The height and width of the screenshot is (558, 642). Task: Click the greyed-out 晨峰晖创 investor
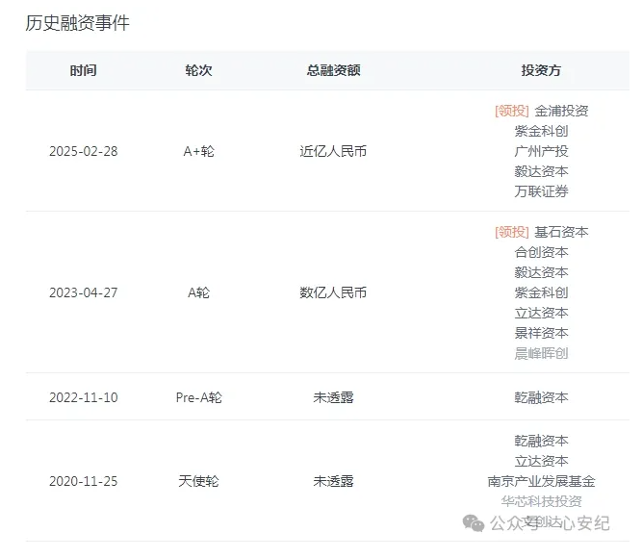point(541,353)
